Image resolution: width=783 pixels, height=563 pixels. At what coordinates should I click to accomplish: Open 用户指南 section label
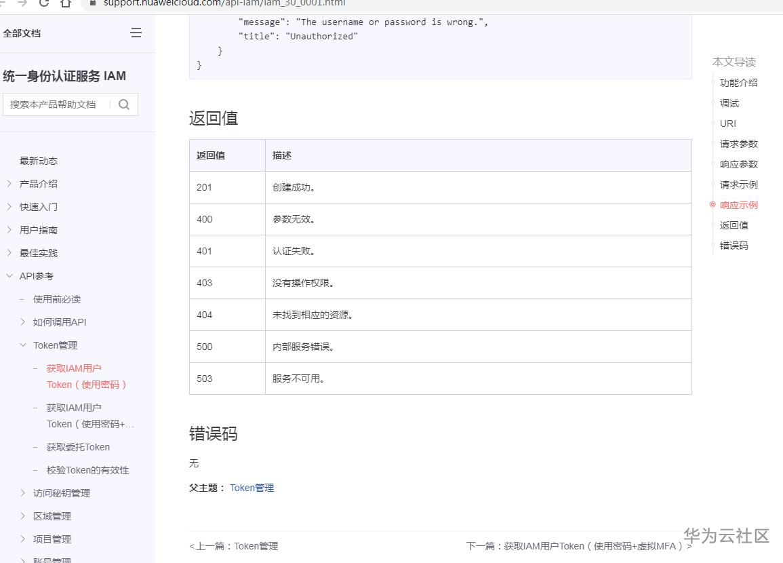click(39, 230)
